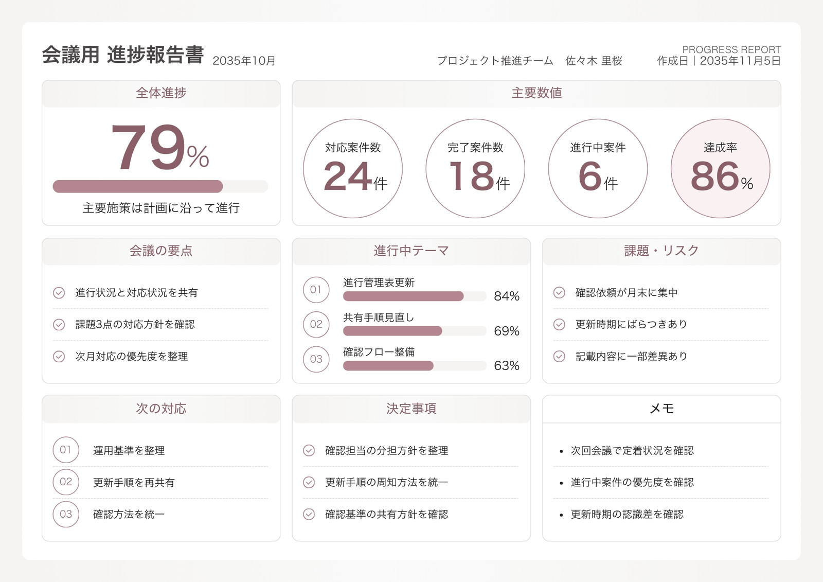Click the check icon next to 課題3点の対応方針を確認
Screen dimensions: 823x582
pos(59,325)
